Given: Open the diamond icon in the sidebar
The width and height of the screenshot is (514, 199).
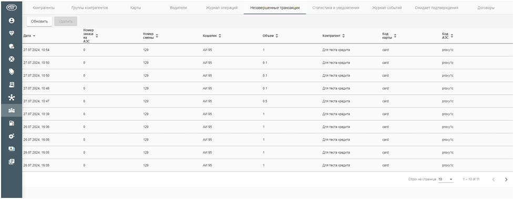Looking at the screenshot, I should (12, 34).
